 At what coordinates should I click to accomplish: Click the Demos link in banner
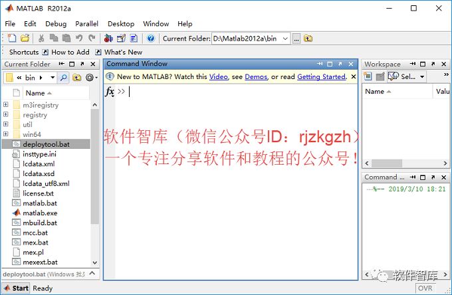point(256,76)
